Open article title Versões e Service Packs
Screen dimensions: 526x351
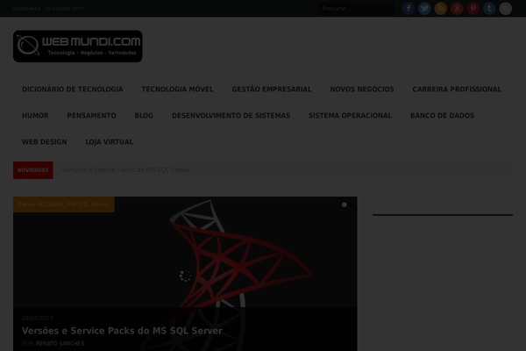pos(122,331)
